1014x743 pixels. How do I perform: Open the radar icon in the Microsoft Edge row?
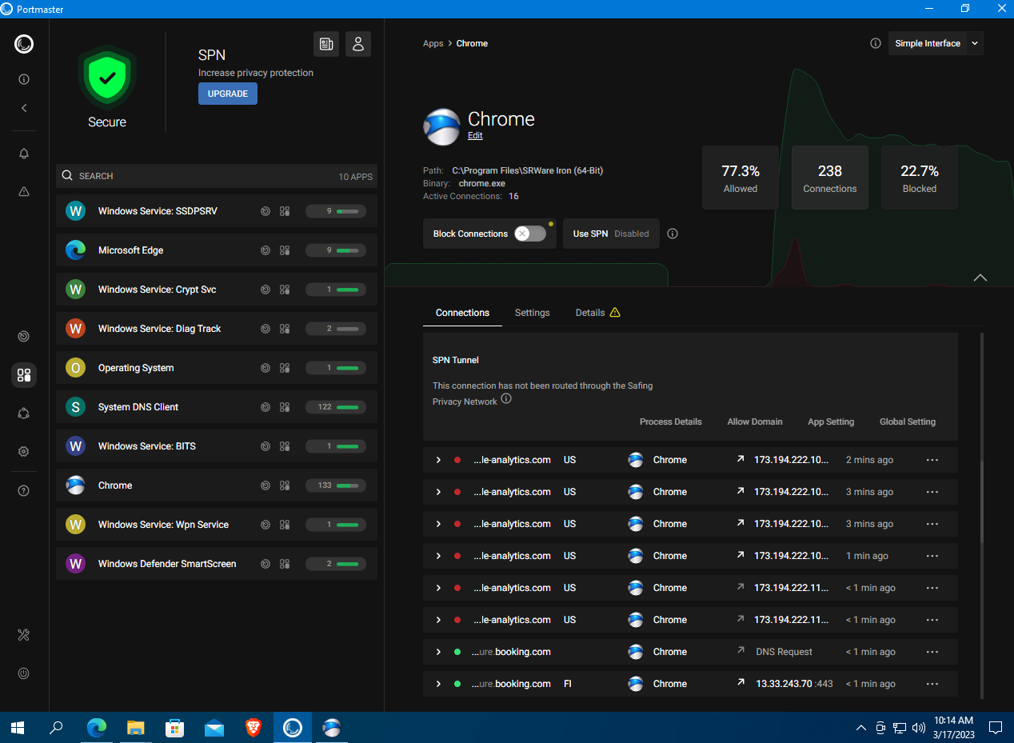(x=265, y=250)
